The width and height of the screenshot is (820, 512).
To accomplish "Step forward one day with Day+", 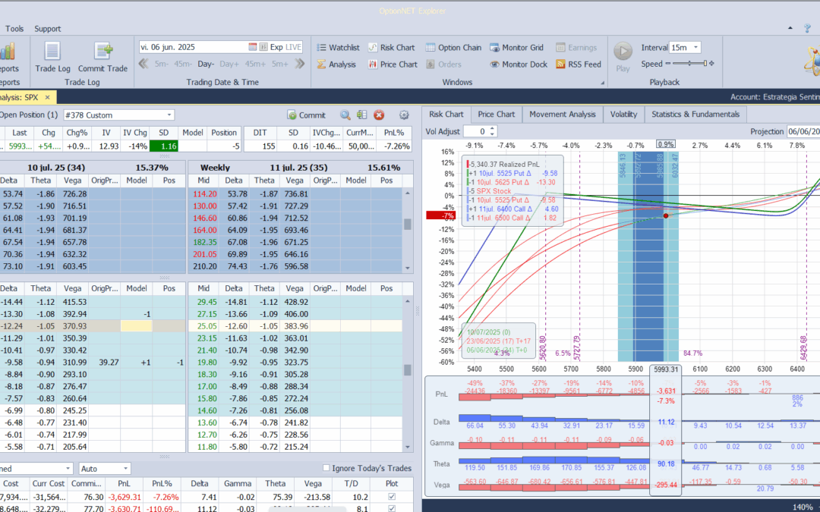I will coord(229,64).
